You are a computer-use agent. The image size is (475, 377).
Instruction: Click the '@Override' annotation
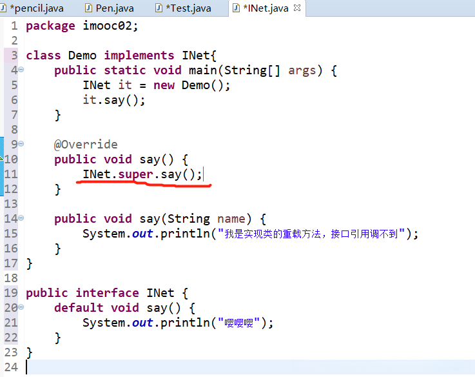pos(86,145)
